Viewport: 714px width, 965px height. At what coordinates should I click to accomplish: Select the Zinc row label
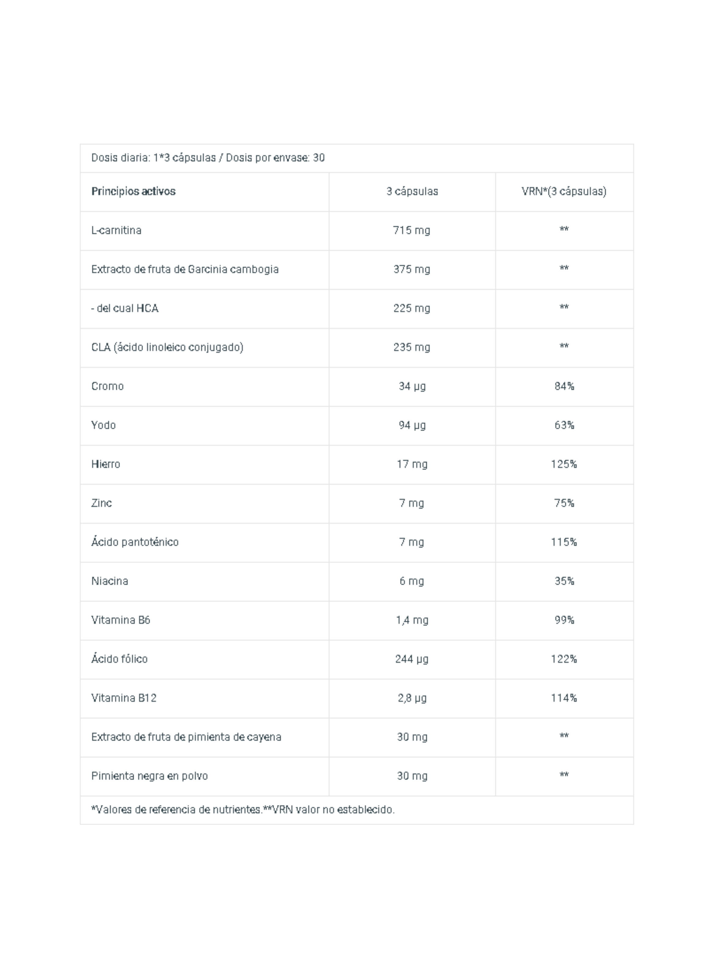(x=102, y=503)
